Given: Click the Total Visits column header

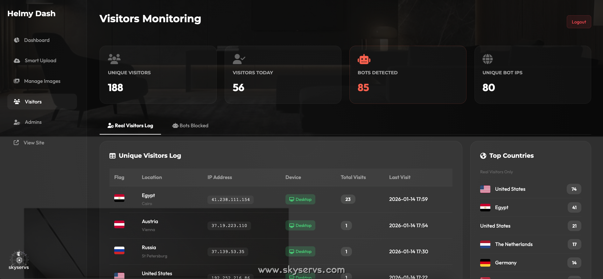Looking at the screenshot, I should pos(353,177).
